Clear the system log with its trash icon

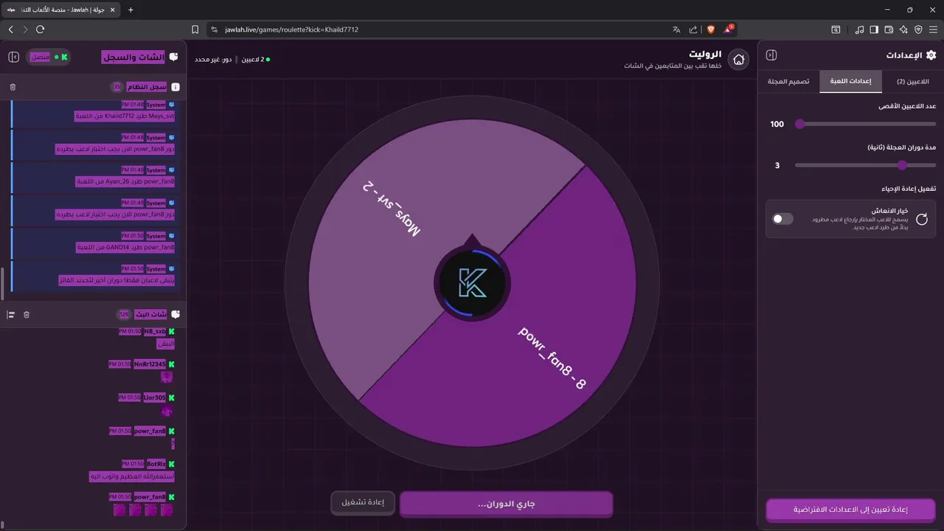pos(13,87)
